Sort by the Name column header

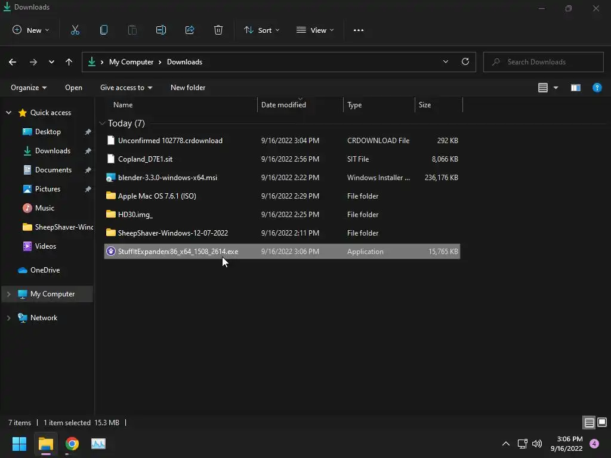coord(123,105)
